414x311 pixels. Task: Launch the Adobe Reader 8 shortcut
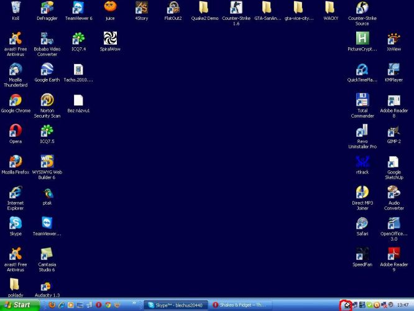(393, 106)
